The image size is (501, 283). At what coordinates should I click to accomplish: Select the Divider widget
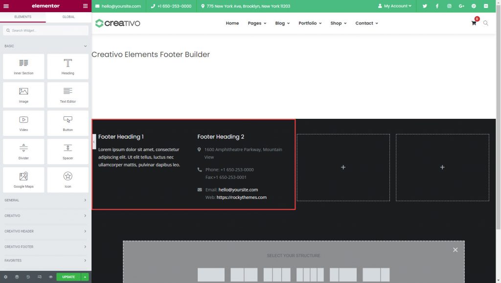(23, 152)
